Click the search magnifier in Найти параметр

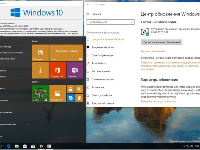132,22
